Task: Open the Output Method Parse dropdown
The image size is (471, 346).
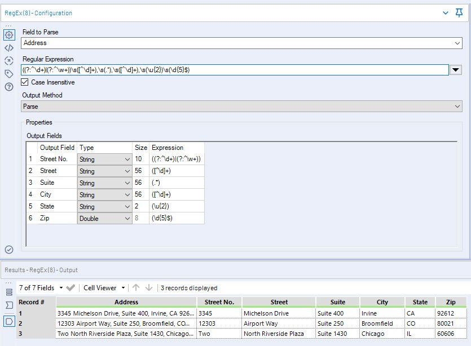Action: (x=457, y=107)
